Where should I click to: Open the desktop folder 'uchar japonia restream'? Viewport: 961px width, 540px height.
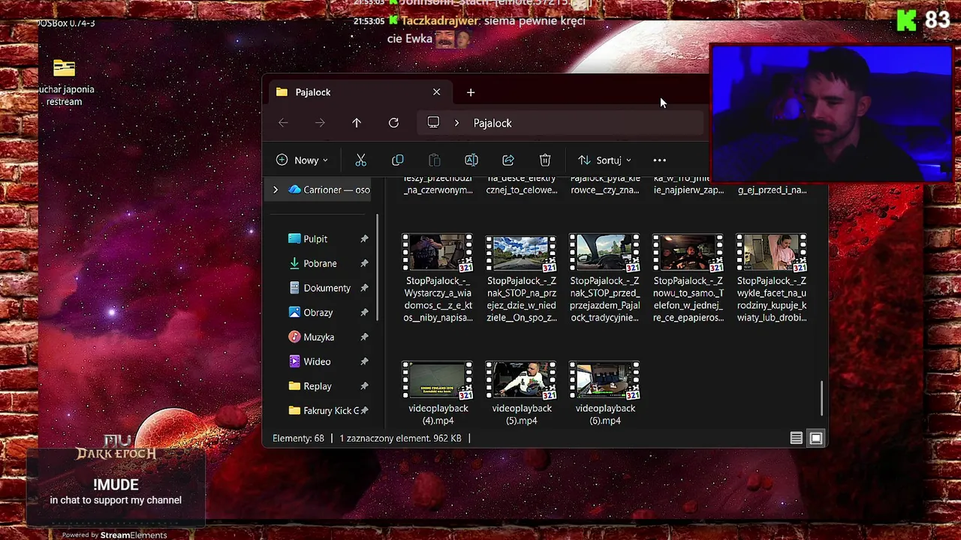click(65, 81)
